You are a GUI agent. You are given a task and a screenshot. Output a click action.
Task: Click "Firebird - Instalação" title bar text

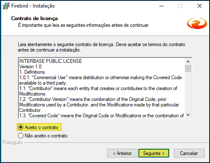tap(33, 6)
